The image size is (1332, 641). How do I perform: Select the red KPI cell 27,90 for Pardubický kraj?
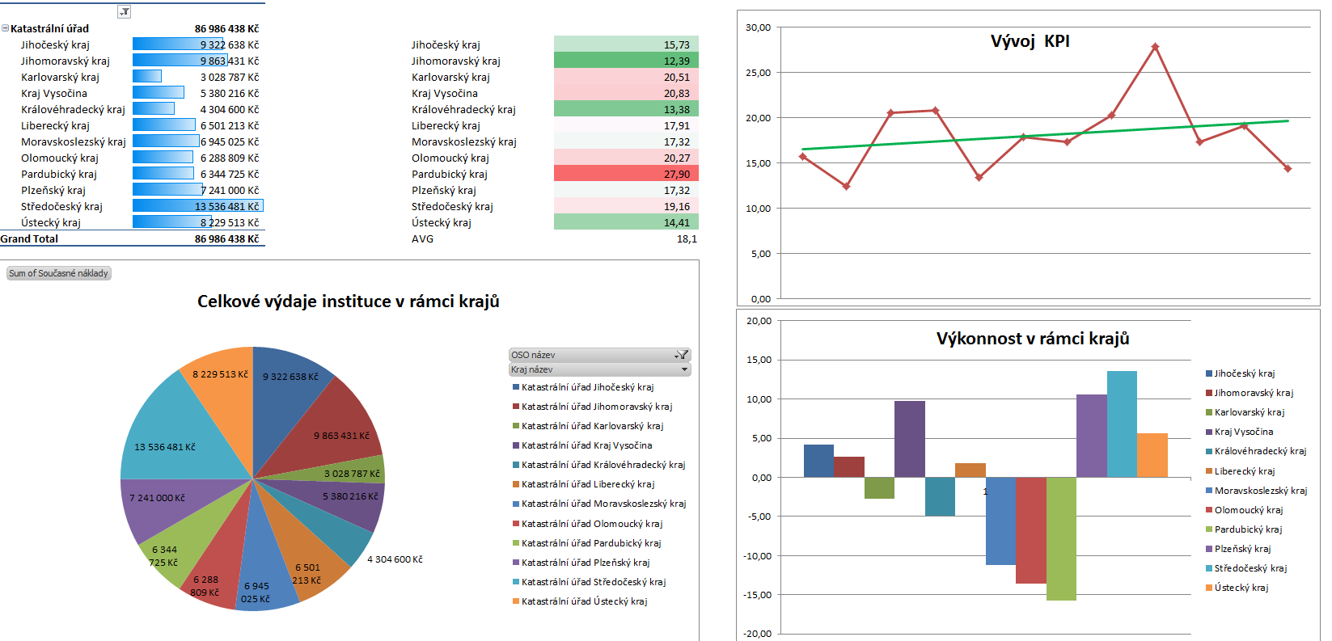pyautogui.click(x=626, y=174)
